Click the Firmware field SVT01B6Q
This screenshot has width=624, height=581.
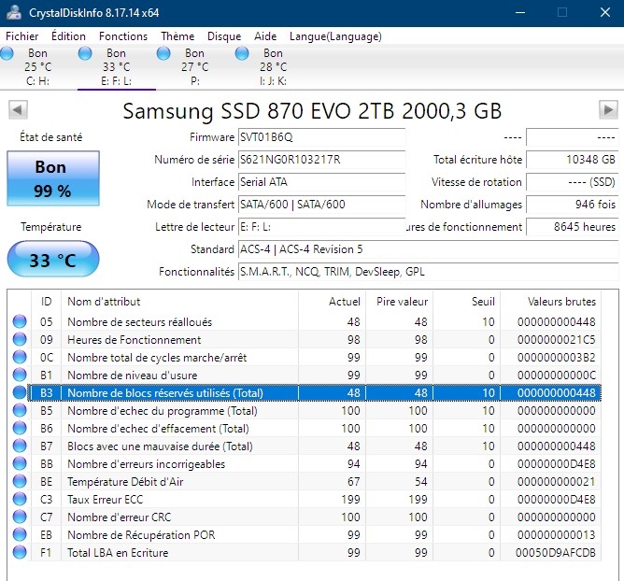click(x=321, y=137)
